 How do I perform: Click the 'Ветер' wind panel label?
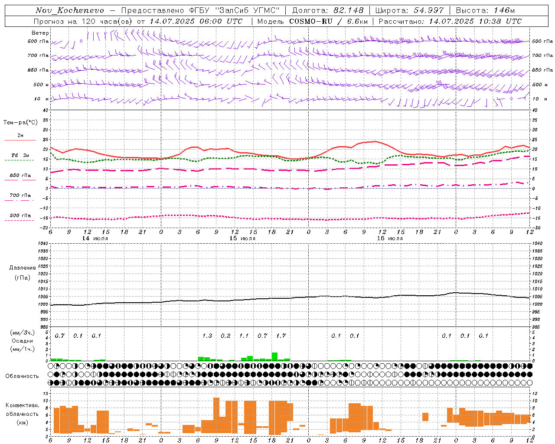(x=40, y=33)
